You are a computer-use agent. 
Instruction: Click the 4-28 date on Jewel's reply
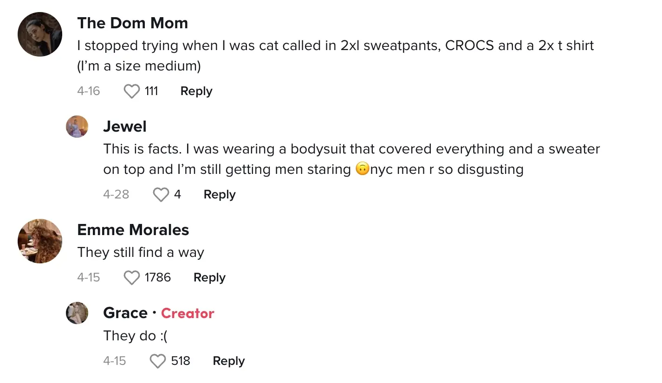[116, 195]
